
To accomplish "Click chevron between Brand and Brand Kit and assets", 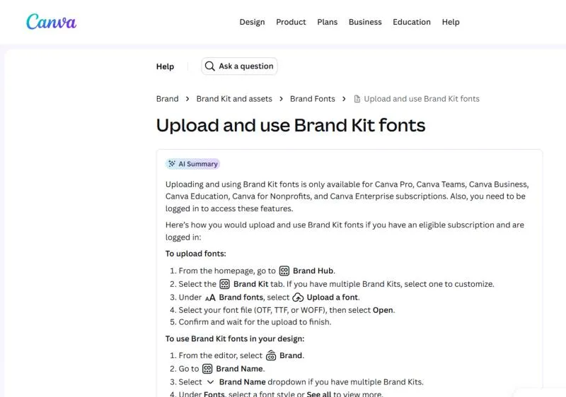I will tap(187, 99).
